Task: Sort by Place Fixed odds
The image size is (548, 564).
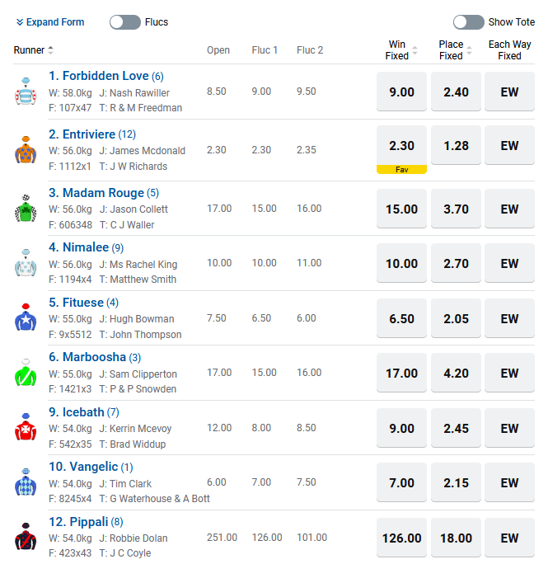Action: tap(469, 50)
